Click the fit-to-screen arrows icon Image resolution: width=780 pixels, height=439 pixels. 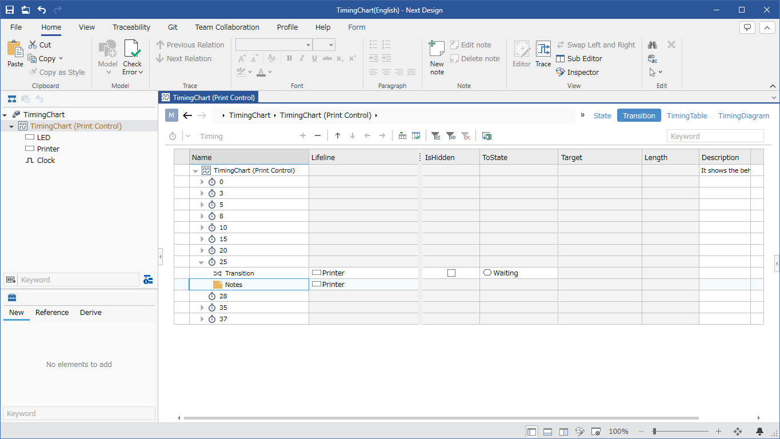coord(737,432)
